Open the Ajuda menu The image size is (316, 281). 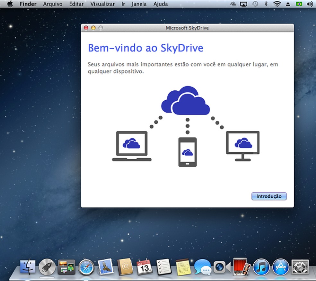[x=161, y=4]
